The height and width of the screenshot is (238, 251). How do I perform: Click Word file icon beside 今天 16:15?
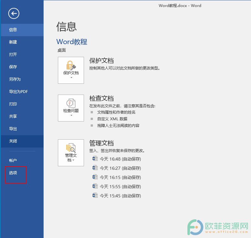pyautogui.click(x=95, y=177)
